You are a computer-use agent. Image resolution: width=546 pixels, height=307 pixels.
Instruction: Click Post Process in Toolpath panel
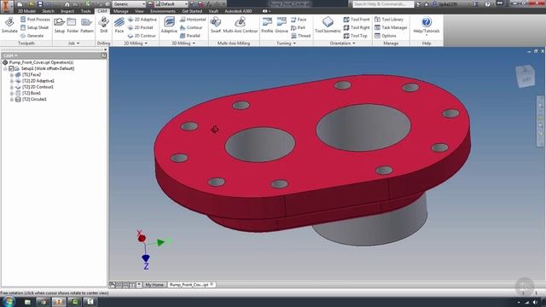[35, 20]
